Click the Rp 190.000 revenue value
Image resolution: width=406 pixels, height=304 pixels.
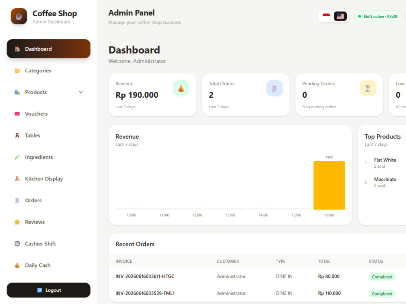point(137,95)
